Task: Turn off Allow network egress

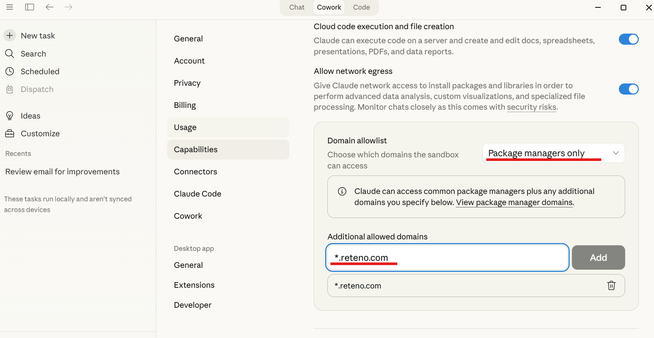Action: (628, 89)
